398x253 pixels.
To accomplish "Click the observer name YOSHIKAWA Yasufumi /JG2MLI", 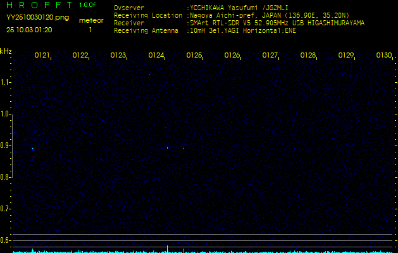I will [x=239, y=8].
